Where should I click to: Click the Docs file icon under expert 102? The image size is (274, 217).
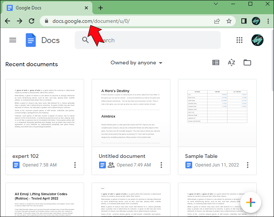pyautogui.click(x=16, y=165)
